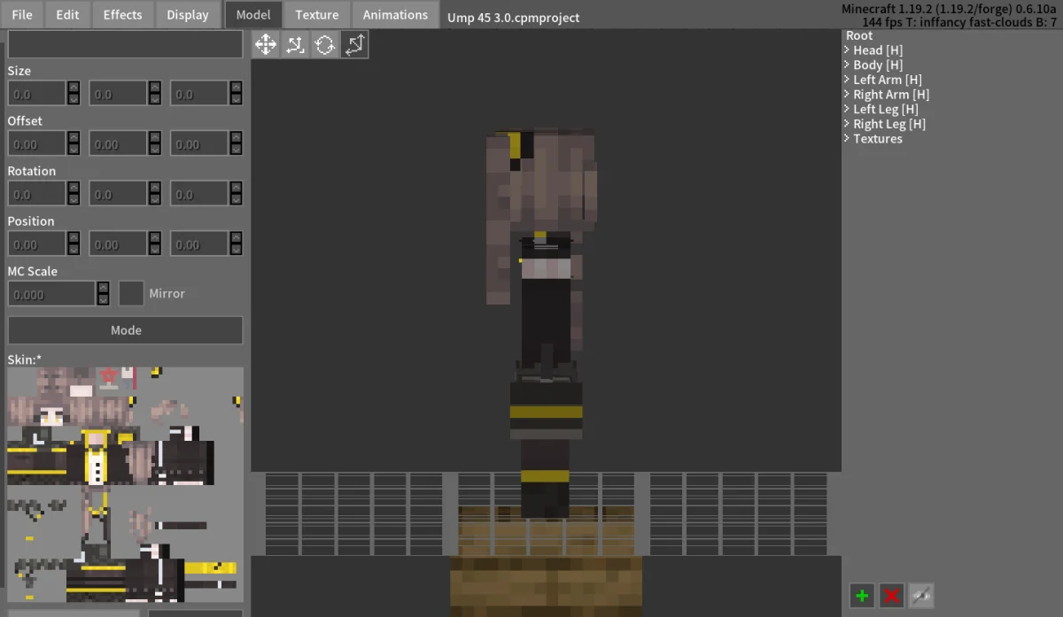
Task: Select the Textures label in the tree
Action: tap(878, 139)
